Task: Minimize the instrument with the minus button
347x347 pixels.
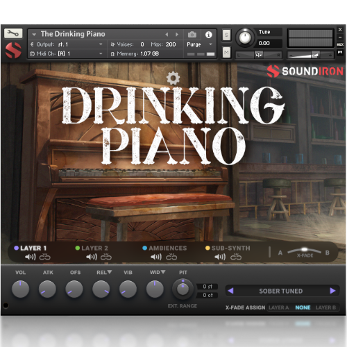Action: [x=340, y=37]
